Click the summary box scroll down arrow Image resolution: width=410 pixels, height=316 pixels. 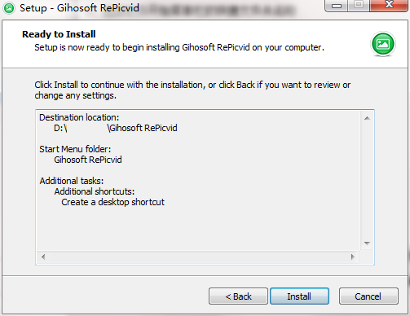click(x=367, y=243)
